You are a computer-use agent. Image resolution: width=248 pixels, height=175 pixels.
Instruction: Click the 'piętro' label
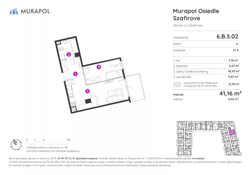coord(177,44)
